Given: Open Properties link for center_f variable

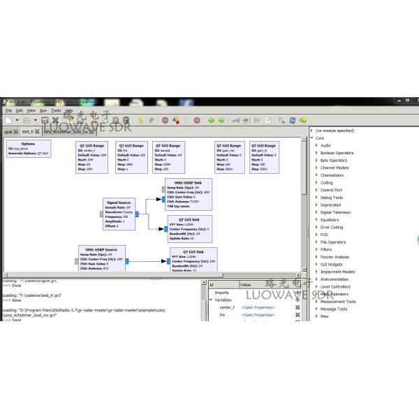Looking at the screenshot, I should point(258,307).
